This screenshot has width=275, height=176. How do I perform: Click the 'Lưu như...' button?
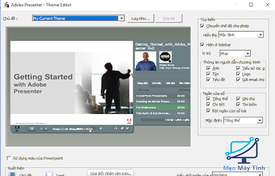[141, 18]
